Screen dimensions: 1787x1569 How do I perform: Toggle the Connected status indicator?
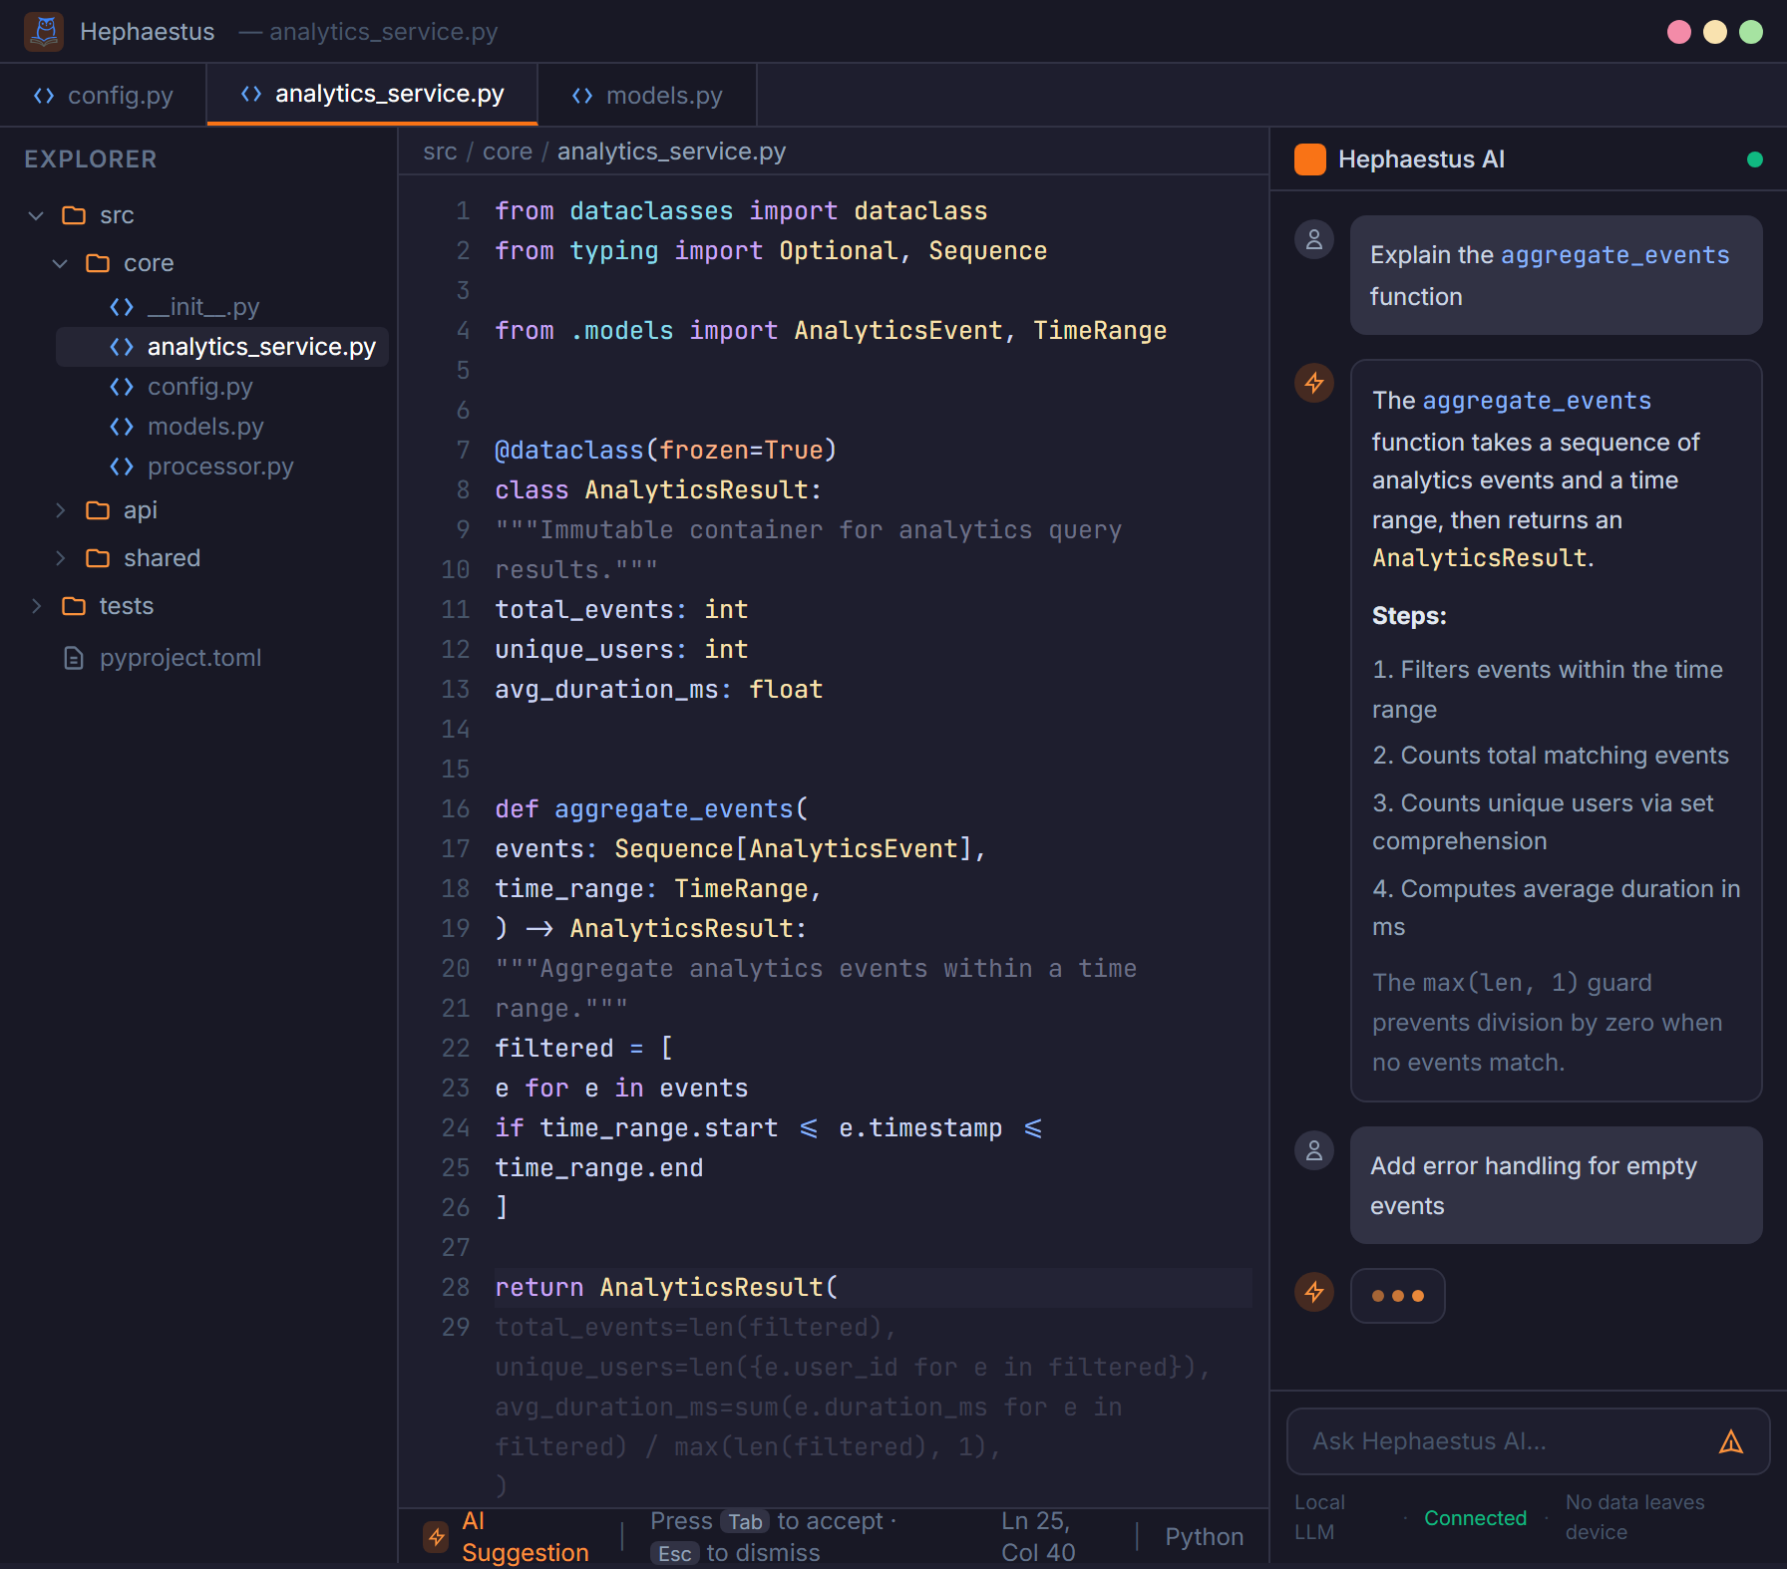click(1475, 1518)
